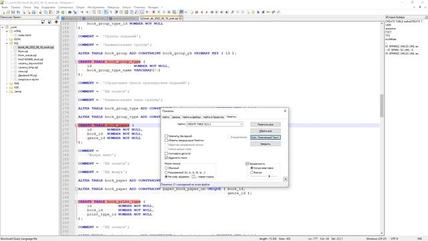The image size is (428, 241).
Task: Collapse the SQL folder in tree
Action: [x=7, y=43]
